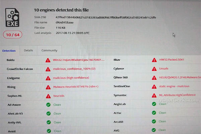Screen dimensions: 201x134
Task: Click the green check icon for Ad-Aware
Action: tap(48, 105)
